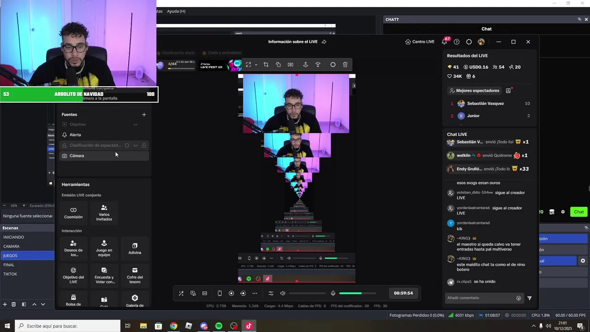Click the record button in bottom toolbar
The height and width of the screenshot is (332, 590).
pos(231,293)
